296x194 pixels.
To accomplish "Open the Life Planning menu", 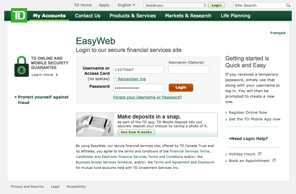I will [x=236, y=16].
